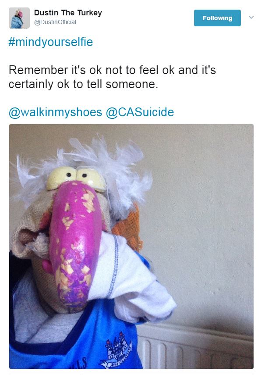Visit the @walkinmyshoes mention

[x=56, y=112]
